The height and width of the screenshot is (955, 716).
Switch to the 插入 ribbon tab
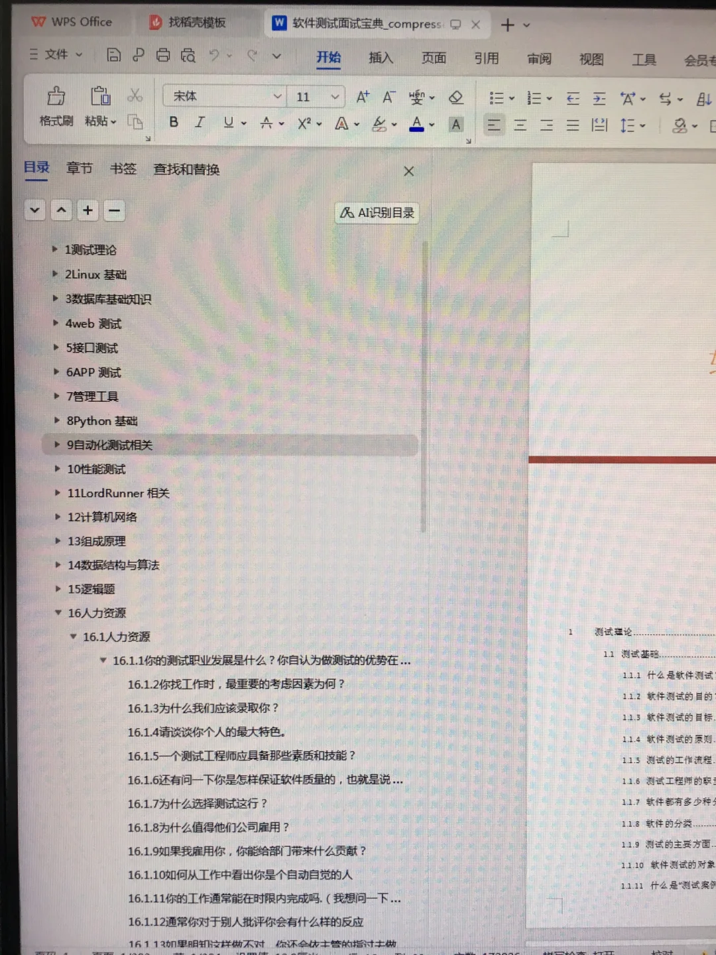[x=381, y=58]
